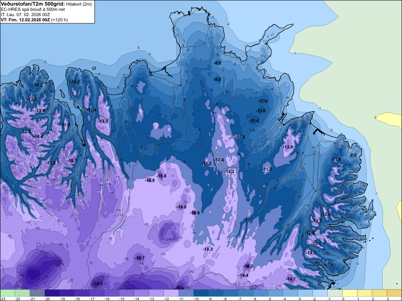This screenshot has width=402, height=301.
Task: Click the legend swatch labeled -4
Action: coord(290,293)
